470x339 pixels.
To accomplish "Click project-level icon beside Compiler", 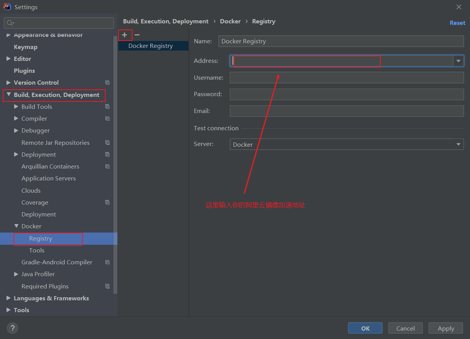I will click(x=107, y=119).
